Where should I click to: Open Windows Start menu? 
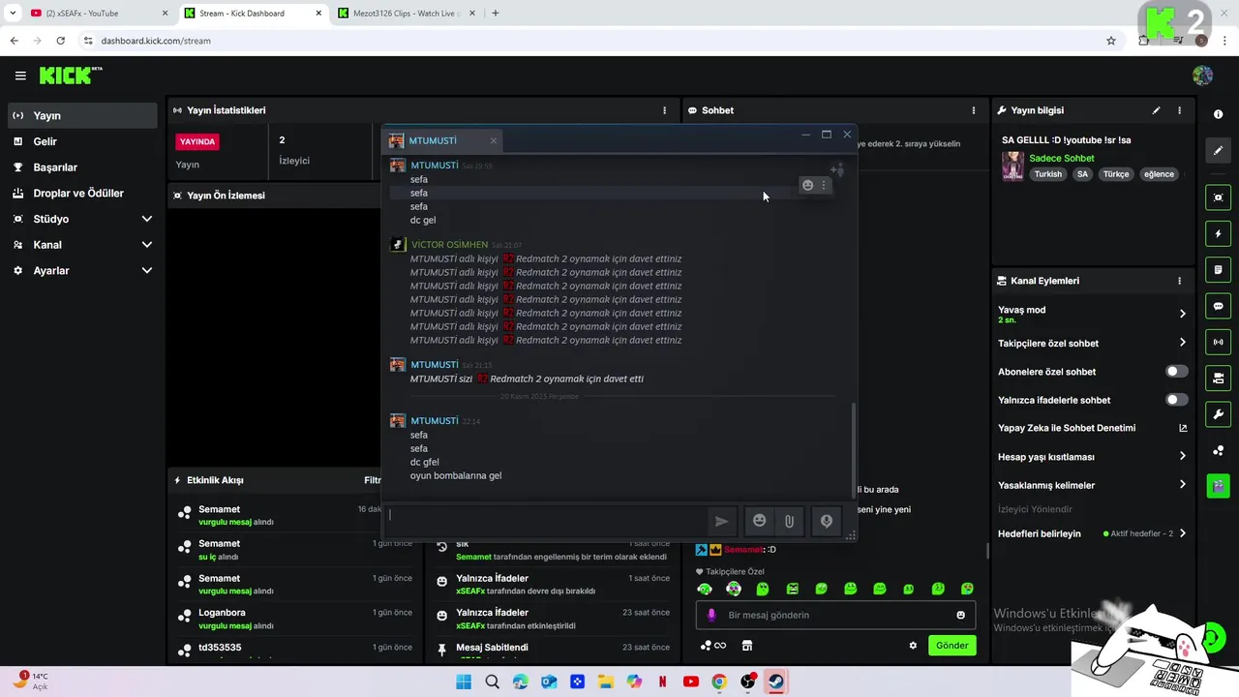coord(463,682)
